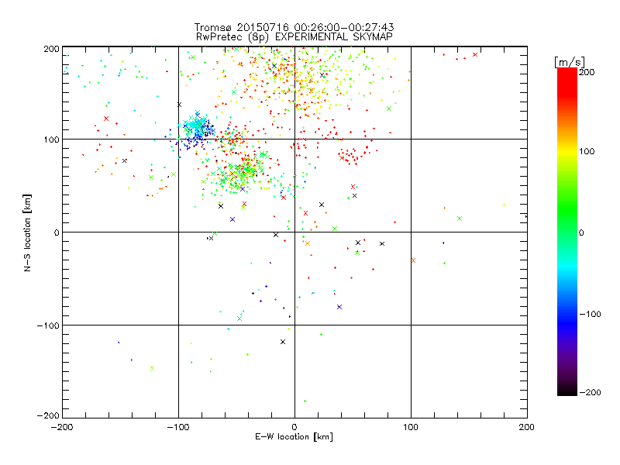
Task: Click the y-axis tick label '-200'
Action: pyautogui.click(x=48, y=415)
